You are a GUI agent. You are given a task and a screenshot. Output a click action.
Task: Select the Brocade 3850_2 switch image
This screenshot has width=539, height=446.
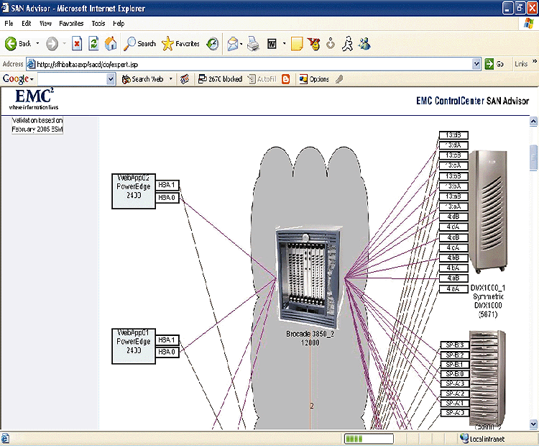(309, 278)
